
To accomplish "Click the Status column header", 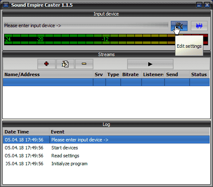I will click(200, 74).
